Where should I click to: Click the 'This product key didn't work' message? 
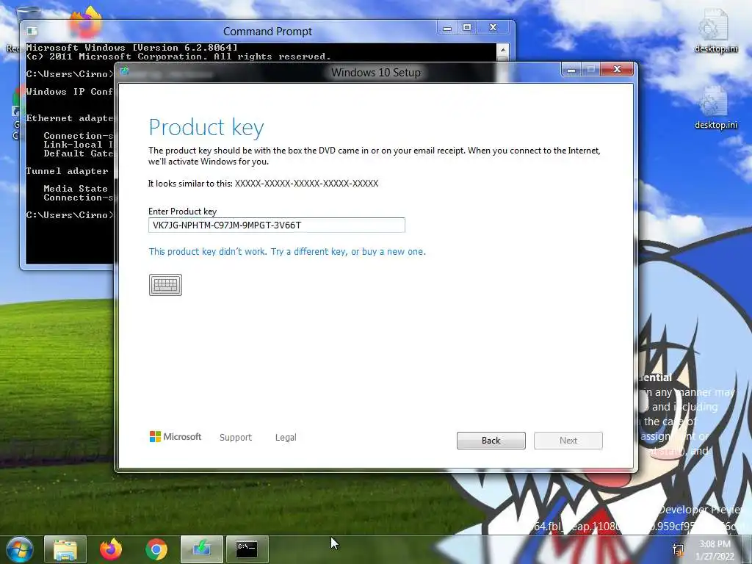[287, 252]
